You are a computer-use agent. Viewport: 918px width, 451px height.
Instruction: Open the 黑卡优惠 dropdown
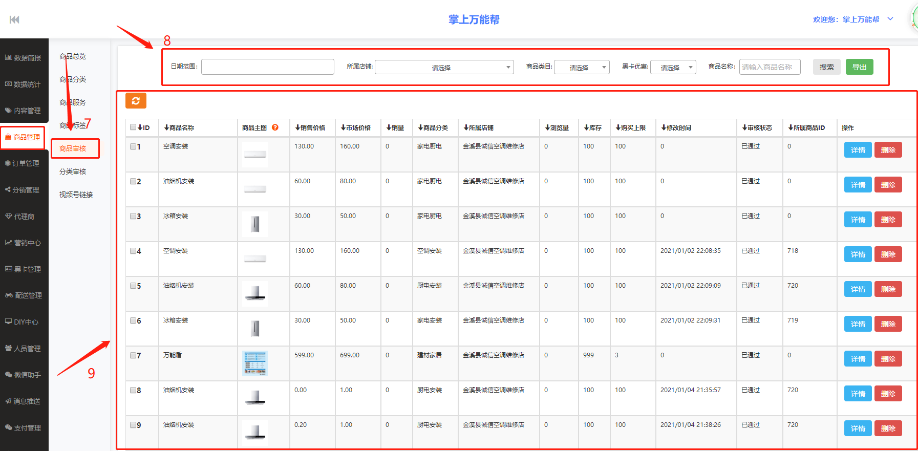tap(673, 67)
